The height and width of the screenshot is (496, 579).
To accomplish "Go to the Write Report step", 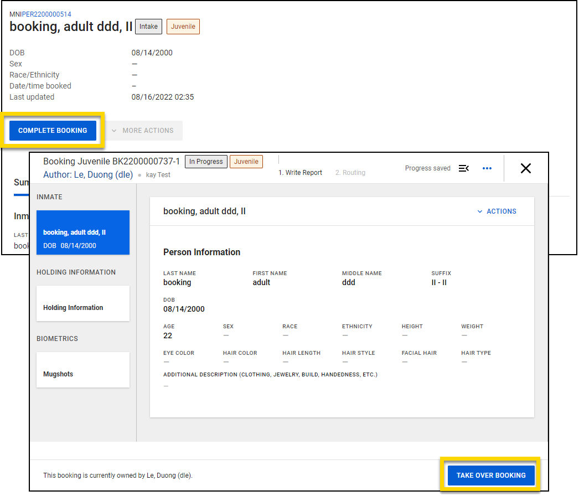I will [x=300, y=173].
